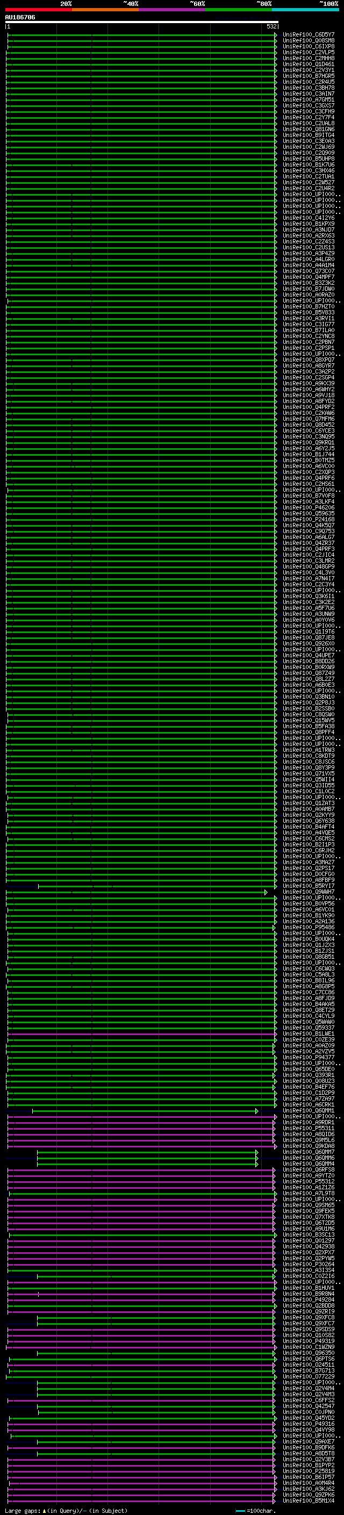Select the UniRef100_B7HGR5 label
The height and width of the screenshot is (1515, 344).
(x=309, y=76)
